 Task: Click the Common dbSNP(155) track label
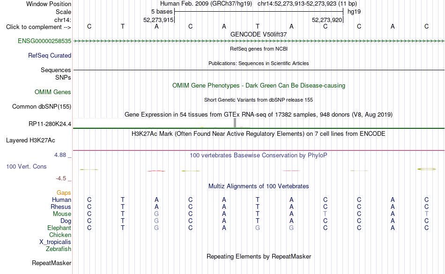click(42, 107)
